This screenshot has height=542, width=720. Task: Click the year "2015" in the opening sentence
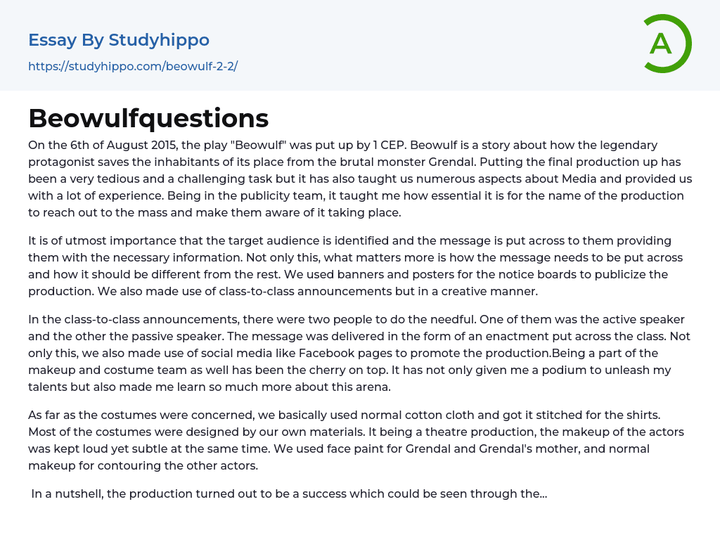point(162,146)
